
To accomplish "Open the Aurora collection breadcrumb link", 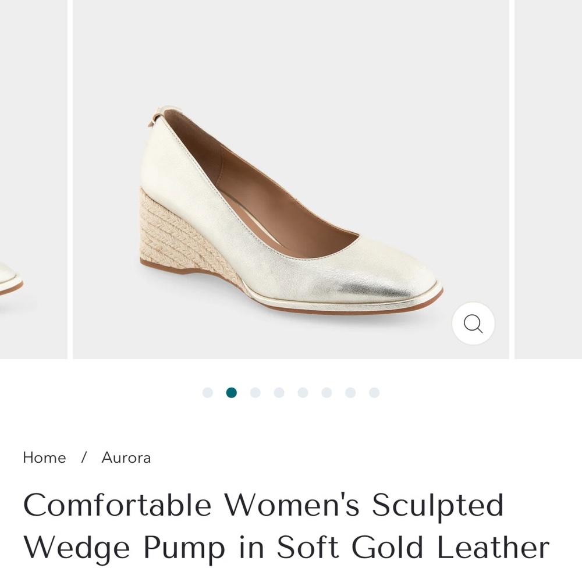I will pyautogui.click(x=127, y=457).
